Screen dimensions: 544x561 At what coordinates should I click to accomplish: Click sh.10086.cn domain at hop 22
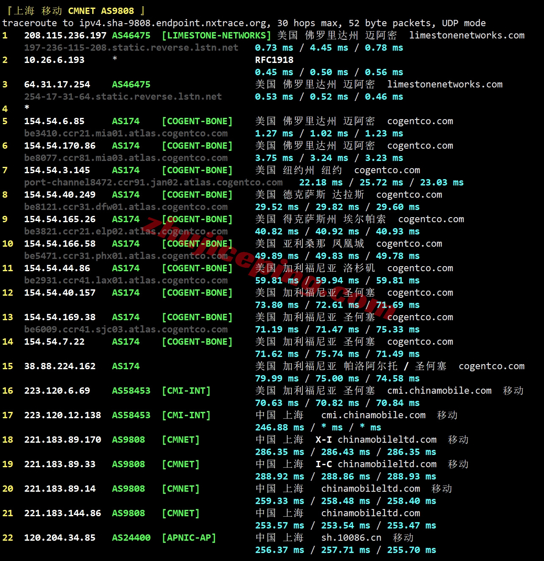tap(351, 538)
